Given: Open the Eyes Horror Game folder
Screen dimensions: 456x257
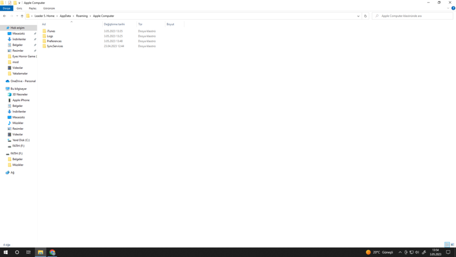Looking at the screenshot, I should click(24, 56).
